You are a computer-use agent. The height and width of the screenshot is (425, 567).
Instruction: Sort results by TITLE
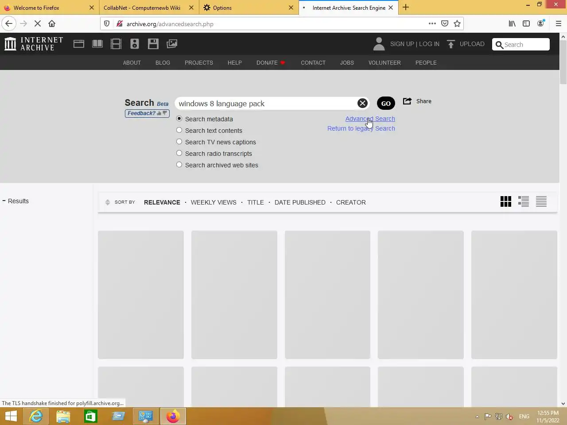click(256, 202)
